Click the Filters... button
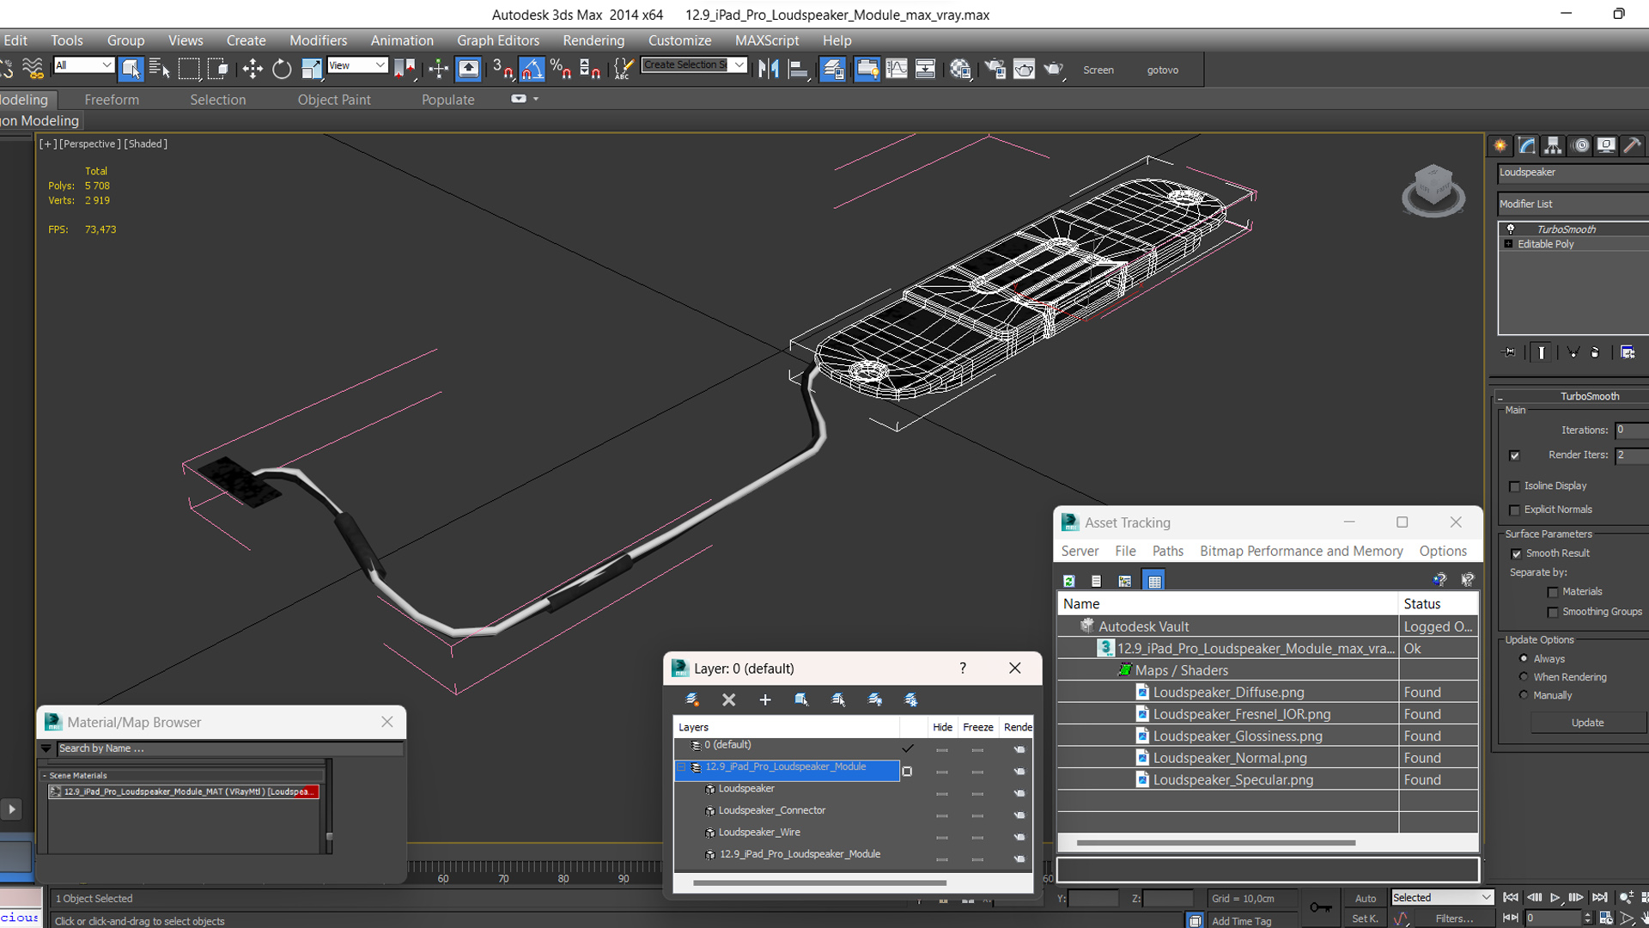Image resolution: width=1649 pixels, height=928 pixels. tap(1454, 919)
